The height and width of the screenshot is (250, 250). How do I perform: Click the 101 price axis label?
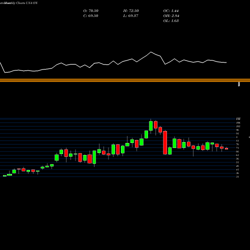238,126
